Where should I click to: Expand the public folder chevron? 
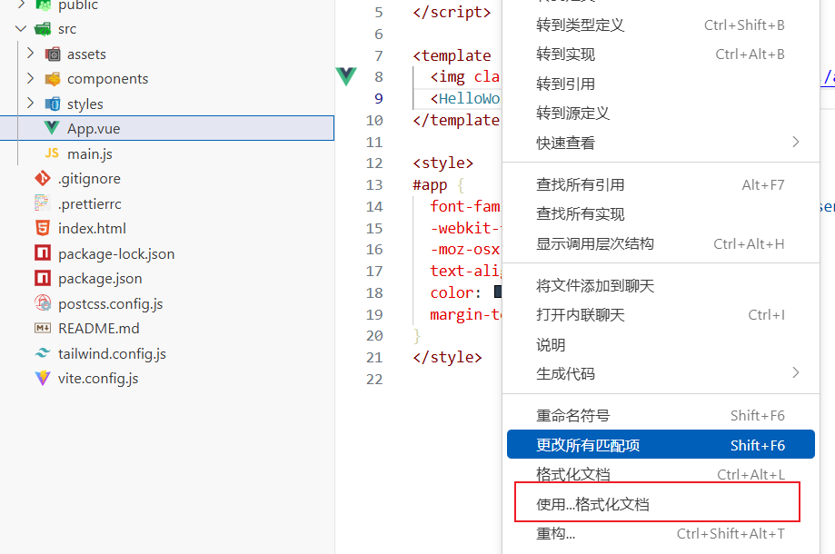tap(21, 5)
